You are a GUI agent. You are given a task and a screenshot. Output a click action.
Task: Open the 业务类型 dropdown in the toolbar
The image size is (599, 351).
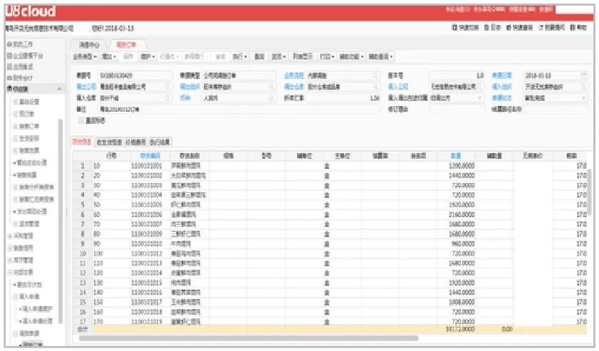[85, 56]
